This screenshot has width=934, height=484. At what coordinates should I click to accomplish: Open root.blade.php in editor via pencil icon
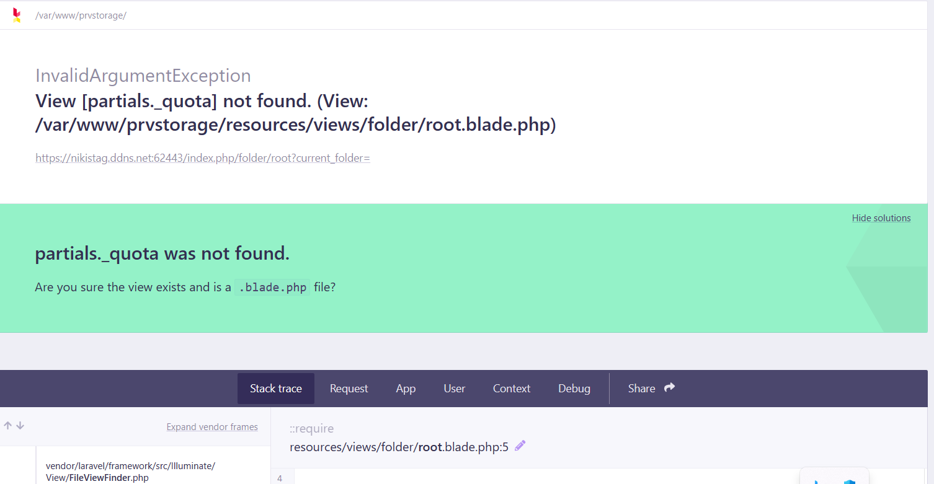(520, 446)
